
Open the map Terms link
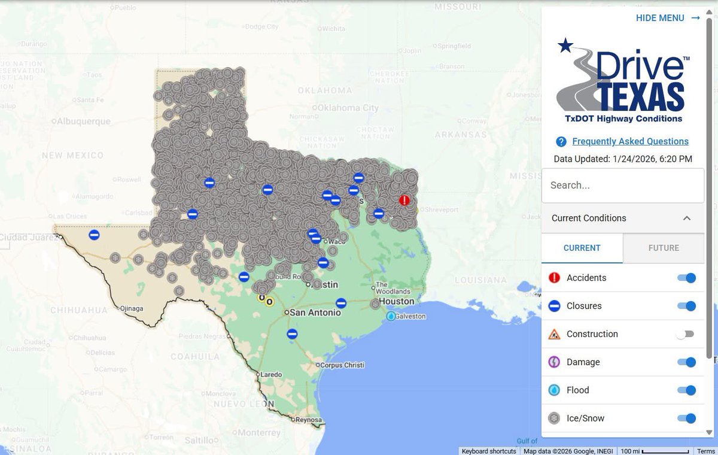tap(705, 451)
